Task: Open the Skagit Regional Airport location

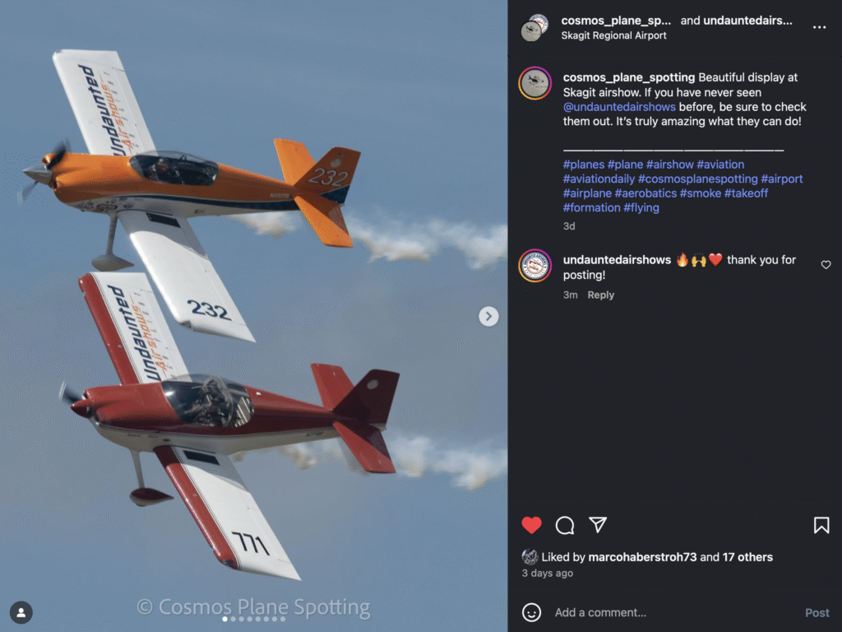Action: click(x=613, y=35)
